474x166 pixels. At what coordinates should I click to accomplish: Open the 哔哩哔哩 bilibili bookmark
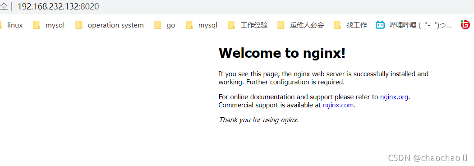tap(414, 25)
